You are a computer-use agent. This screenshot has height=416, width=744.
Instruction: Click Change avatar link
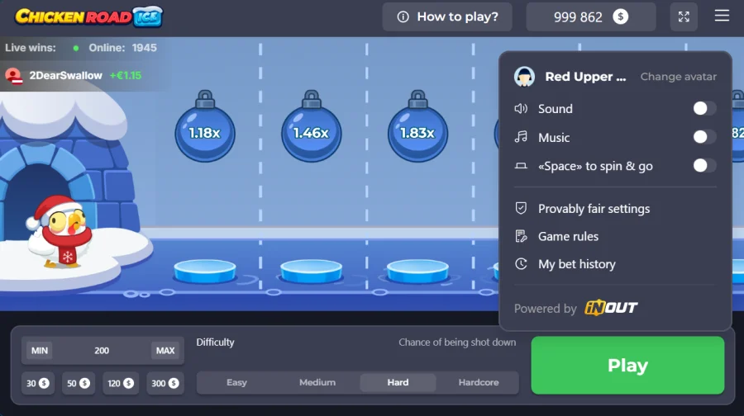(678, 77)
